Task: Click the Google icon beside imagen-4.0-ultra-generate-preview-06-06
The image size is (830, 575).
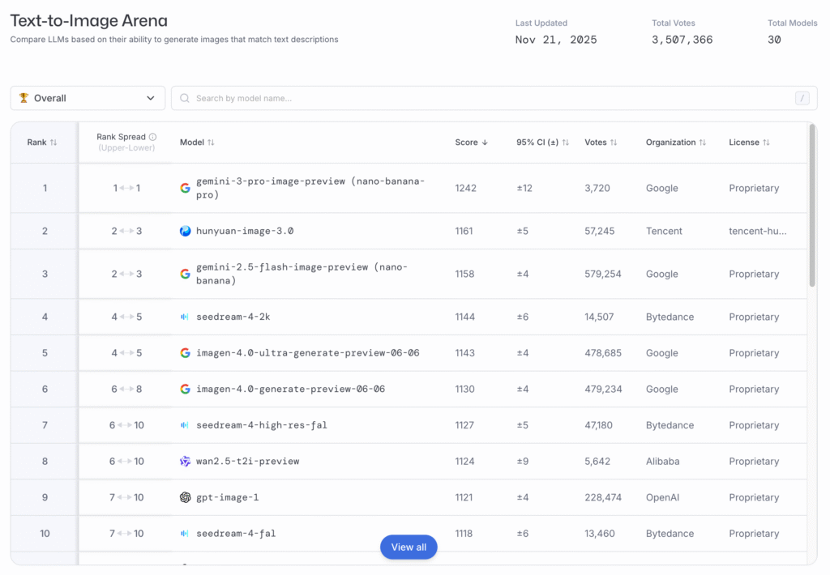Action: pyautogui.click(x=185, y=353)
